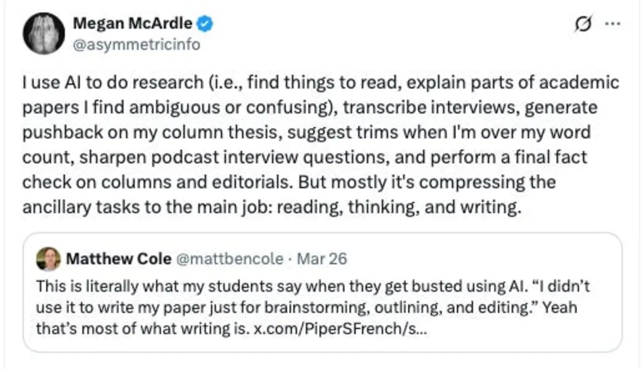The width and height of the screenshot is (644, 369).
Task: Open Matthew Cole's profile picture
Action: point(48,258)
